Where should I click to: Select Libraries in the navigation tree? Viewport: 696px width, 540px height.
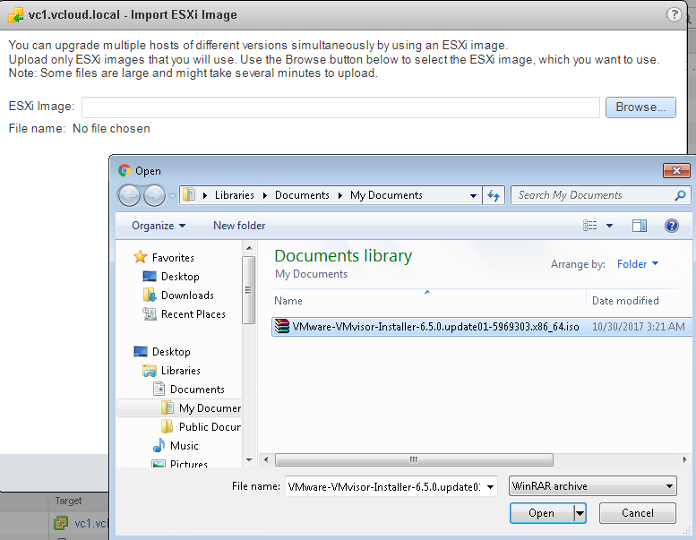click(180, 371)
